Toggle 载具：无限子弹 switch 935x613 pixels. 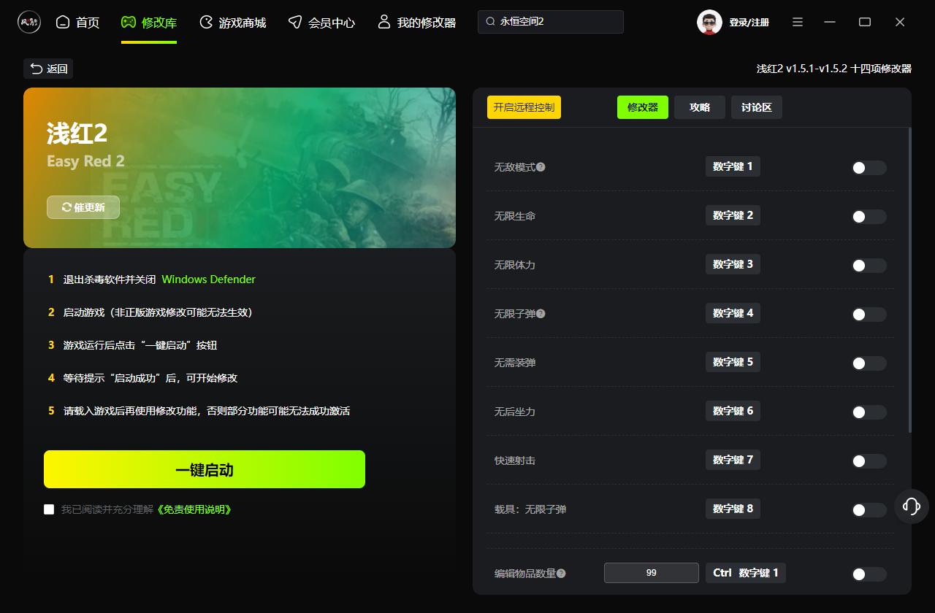pos(869,510)
